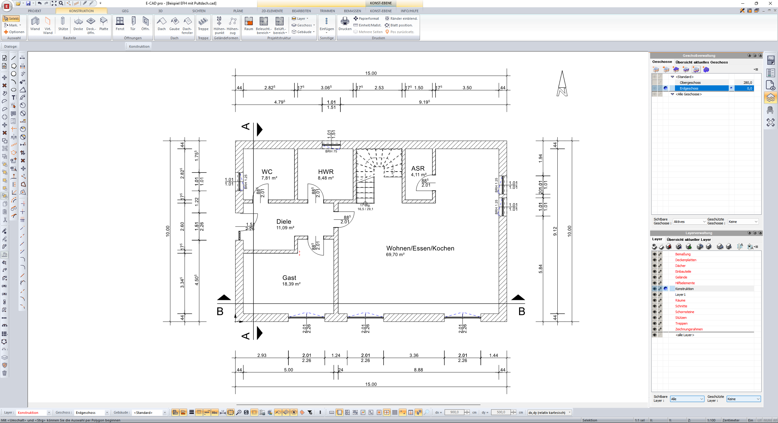Click the Treppe stairs tool
Screen dimensions: 778x423
click(203, 24)
